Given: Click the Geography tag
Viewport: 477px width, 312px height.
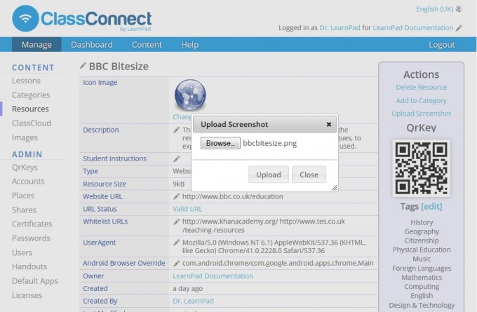Looking at the screenshot, I should click(422, 231).
